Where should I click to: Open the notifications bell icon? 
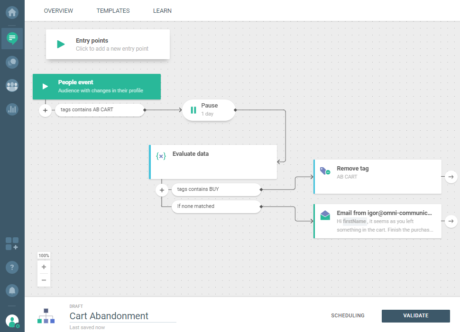[12, 290]
